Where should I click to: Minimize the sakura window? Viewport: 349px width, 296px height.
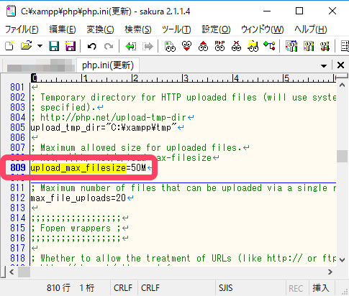[x=267, y=11]
